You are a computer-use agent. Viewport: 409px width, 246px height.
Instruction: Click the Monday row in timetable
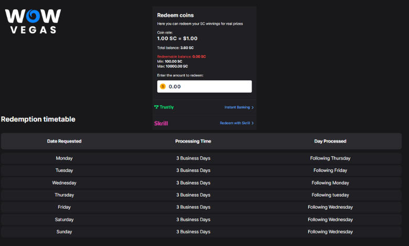pyautogui.click(x=201, y=158)
